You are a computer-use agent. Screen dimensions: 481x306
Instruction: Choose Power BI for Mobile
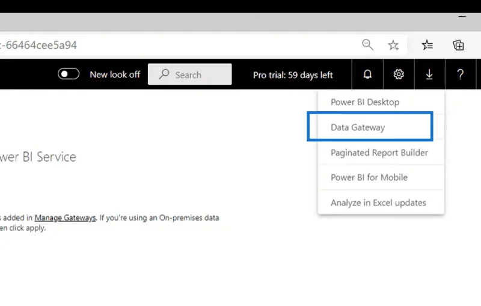point(381,177)
